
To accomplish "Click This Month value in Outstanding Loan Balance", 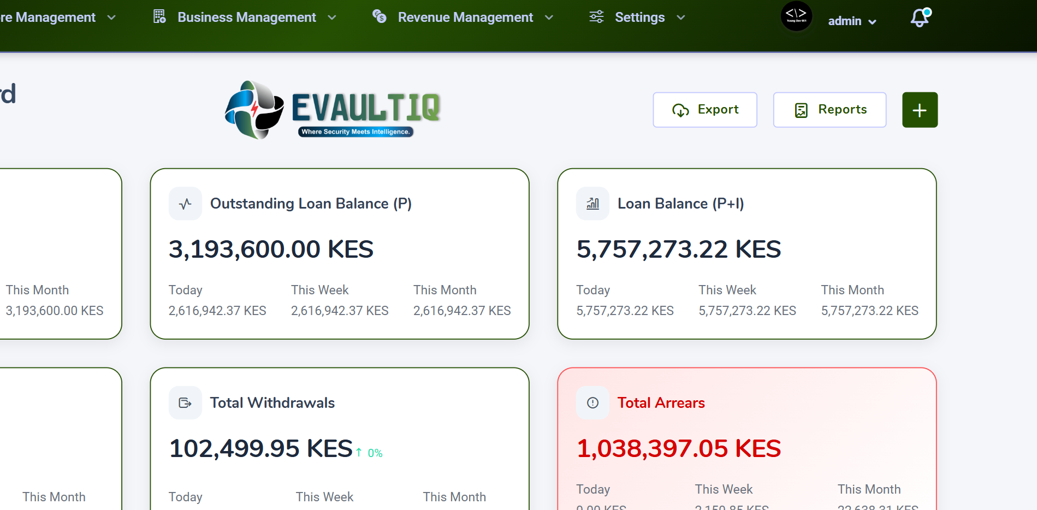I will click(x=462, y=311).
